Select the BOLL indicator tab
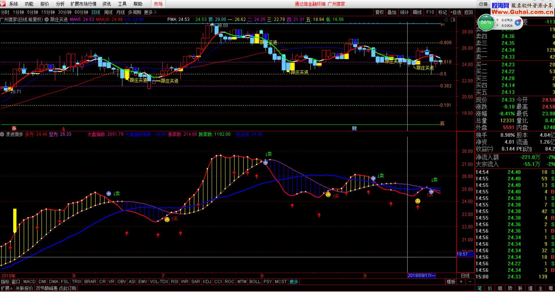 pos(255,282)
